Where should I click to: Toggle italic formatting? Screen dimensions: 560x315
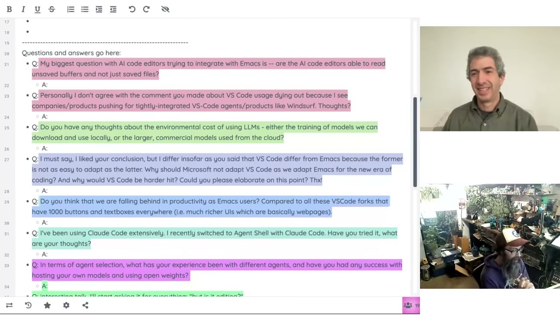[x=23, y=9]
